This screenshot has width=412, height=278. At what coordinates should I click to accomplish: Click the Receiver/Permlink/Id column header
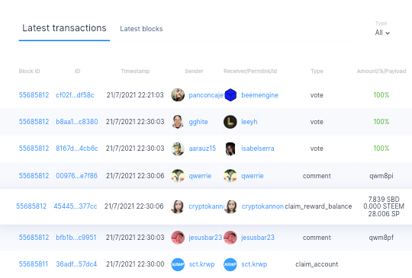(x=250, y=71)
